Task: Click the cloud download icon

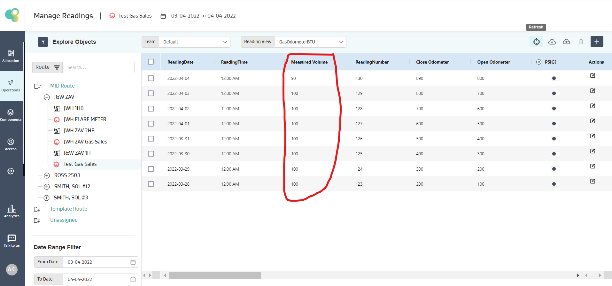Action: coord(552,42)
